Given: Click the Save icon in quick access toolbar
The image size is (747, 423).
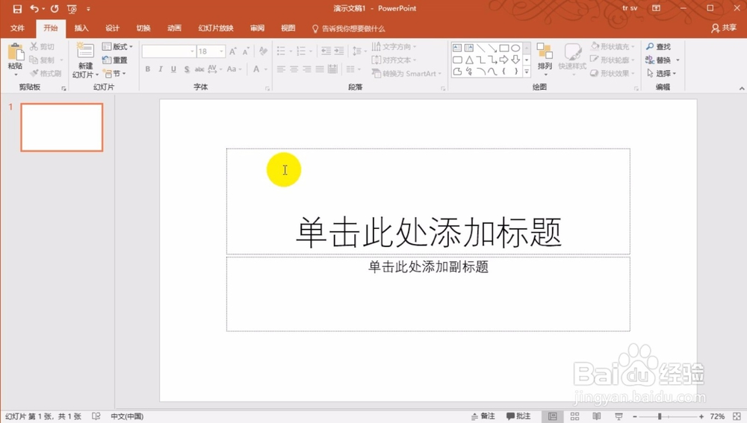Looking at the screenshot, I should 17,8.
